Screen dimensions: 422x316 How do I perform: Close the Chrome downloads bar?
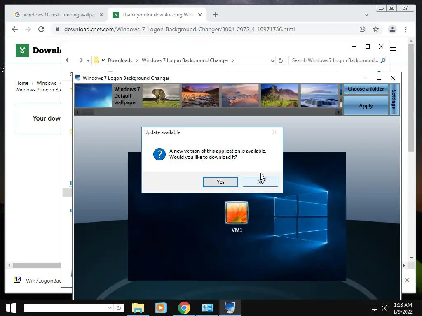[x=407, y=280]
